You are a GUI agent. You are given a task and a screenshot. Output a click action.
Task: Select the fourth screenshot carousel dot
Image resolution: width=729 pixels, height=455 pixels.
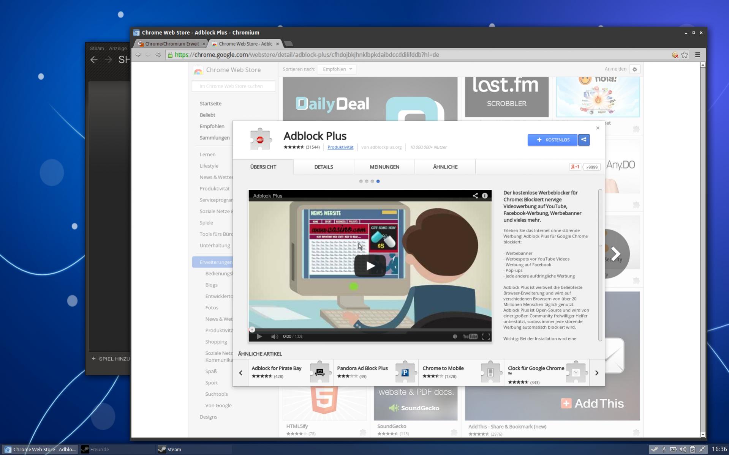coord(378,181)
